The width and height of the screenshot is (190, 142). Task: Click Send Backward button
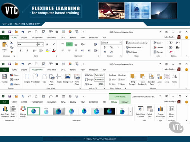(x=142, y=79)
